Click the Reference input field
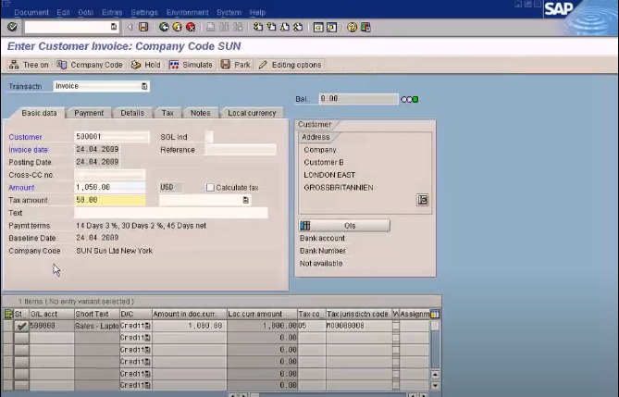 (241, 150)
